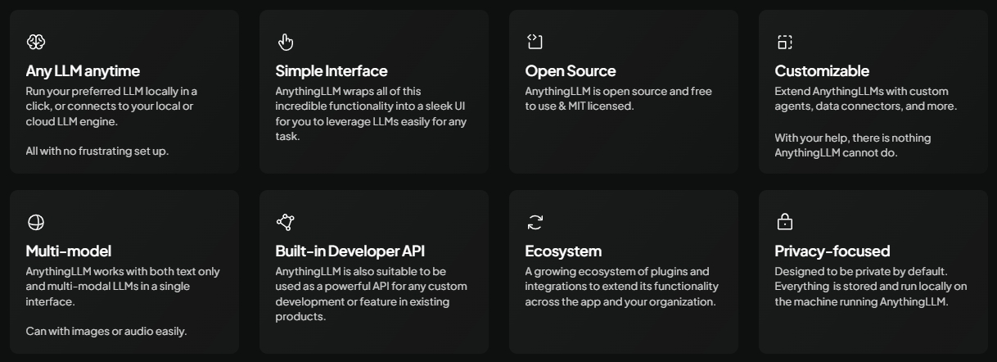Image resolution: width=997 pixels, height=362 pixels.
Task: Click the circular arrows icon for Ecosystem
Action: 535,222
